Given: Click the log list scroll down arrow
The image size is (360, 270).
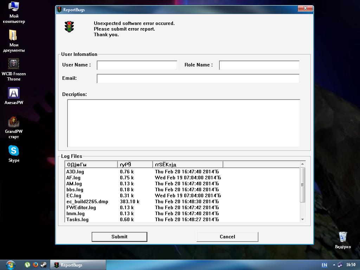Looking at the screenshot, I should tap(302, 219).
